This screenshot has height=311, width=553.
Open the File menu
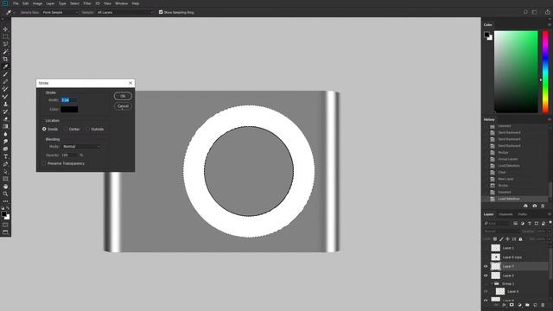16,3
